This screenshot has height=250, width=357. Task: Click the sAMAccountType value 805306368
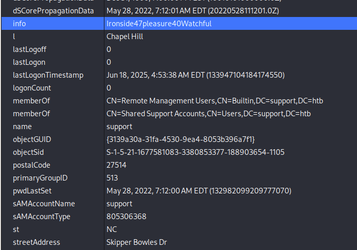[x=127, y=217]
